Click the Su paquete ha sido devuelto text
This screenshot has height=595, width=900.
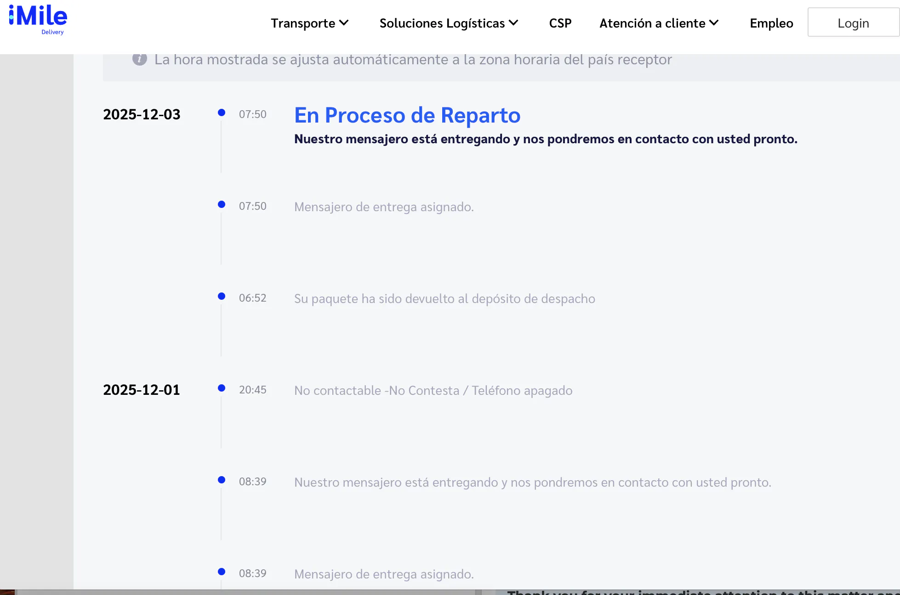444,299
